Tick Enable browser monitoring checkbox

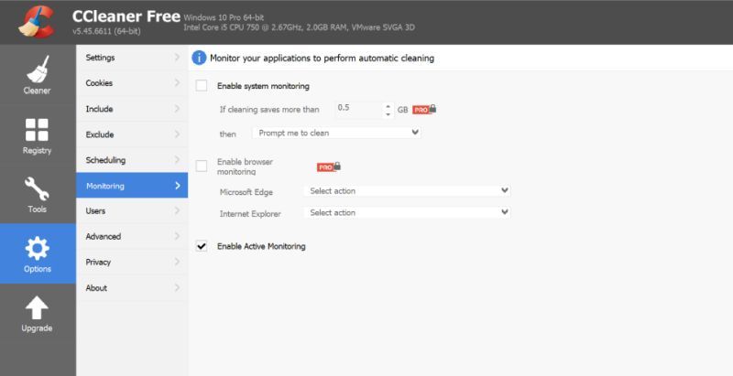click(202, 167)
